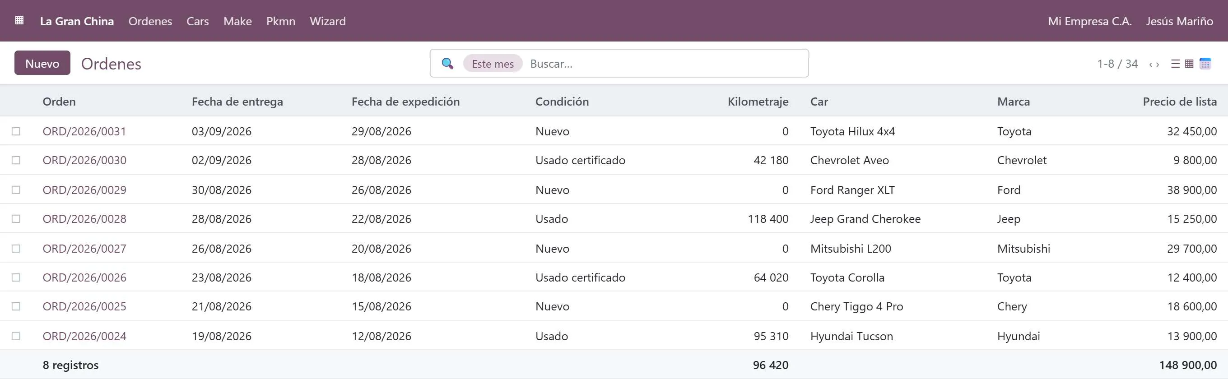Sort by Fecha de entrega column
This screenshot has width=1228, height=379.
pyautogui.click(x=237, y=102)
